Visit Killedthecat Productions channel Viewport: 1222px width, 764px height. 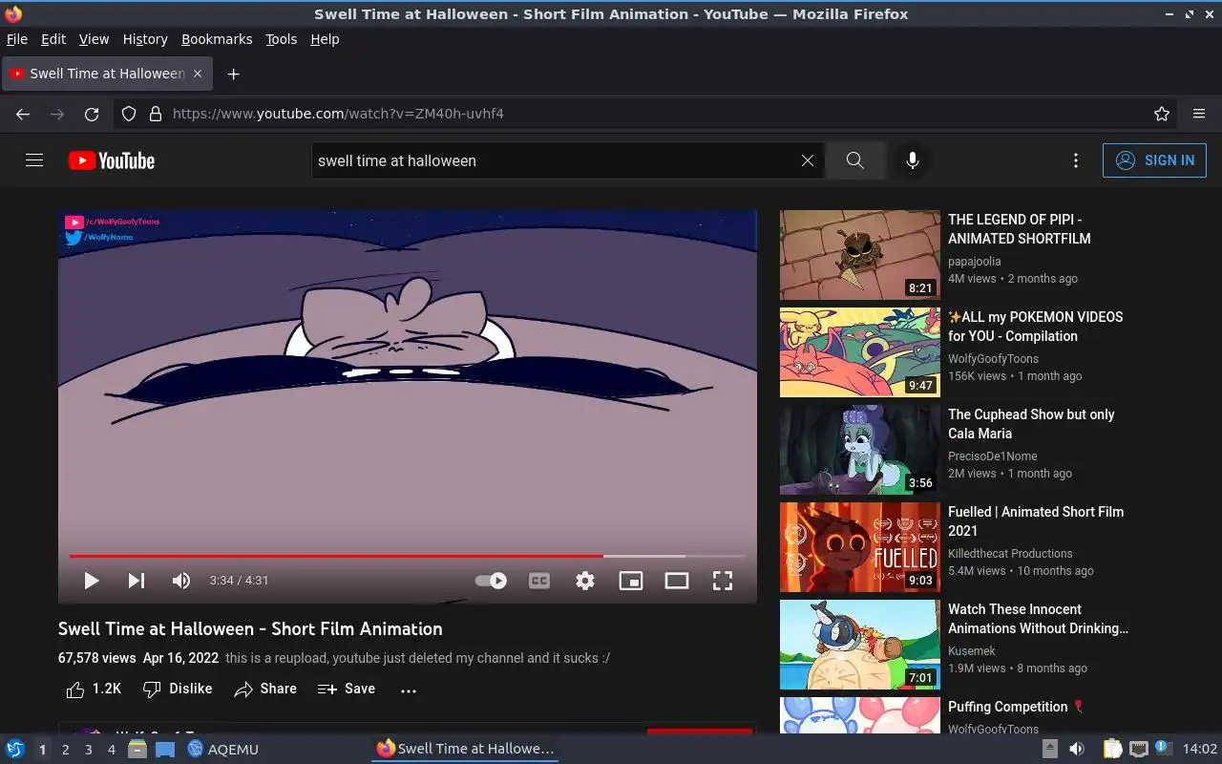click(1010, 554)
